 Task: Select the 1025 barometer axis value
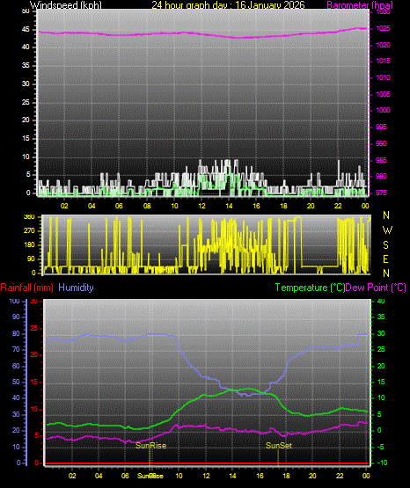(x=383, y=29)
